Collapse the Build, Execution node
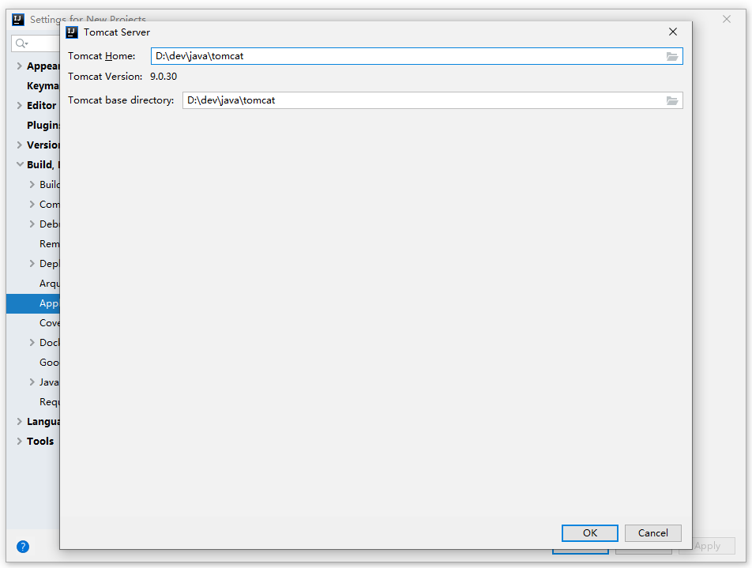 coord(20,164)
